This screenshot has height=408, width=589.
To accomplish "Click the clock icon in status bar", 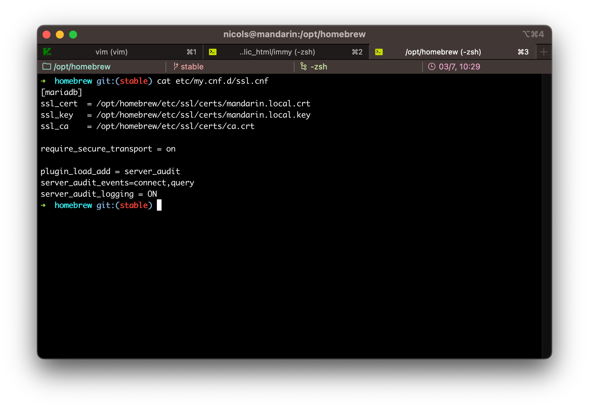I will 431,66.
